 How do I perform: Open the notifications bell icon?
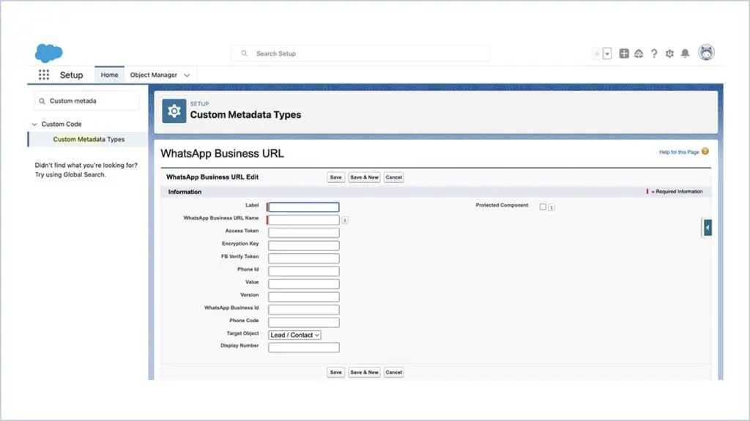point(685,53)
